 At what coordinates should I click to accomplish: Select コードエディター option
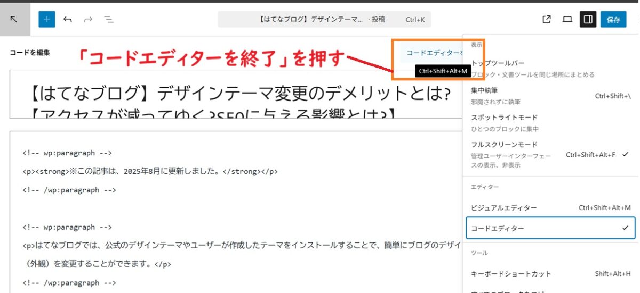pos(550,228)
